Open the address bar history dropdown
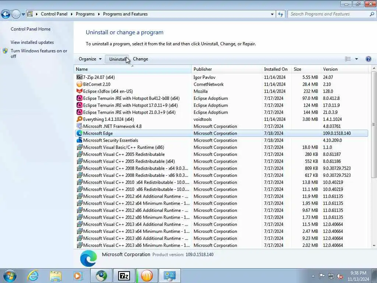 [272, 14]
